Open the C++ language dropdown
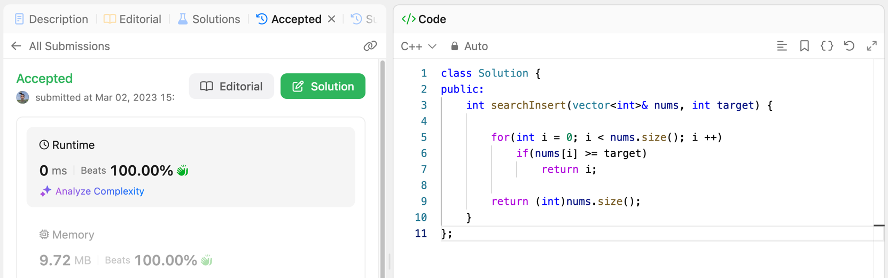 coord(418,47)
